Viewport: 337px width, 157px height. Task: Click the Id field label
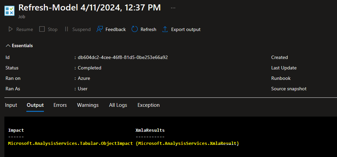[x=7, y=58]
